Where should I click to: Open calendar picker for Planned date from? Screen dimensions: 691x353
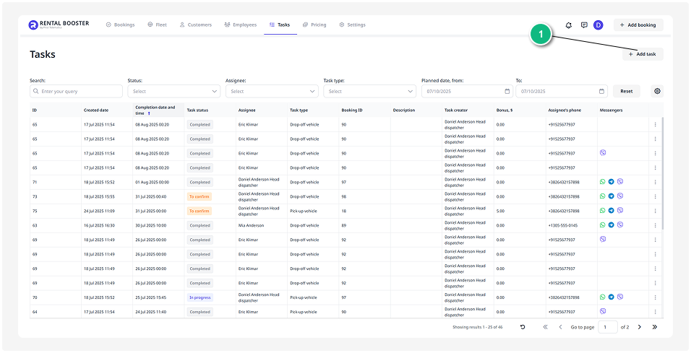(507, 92)
